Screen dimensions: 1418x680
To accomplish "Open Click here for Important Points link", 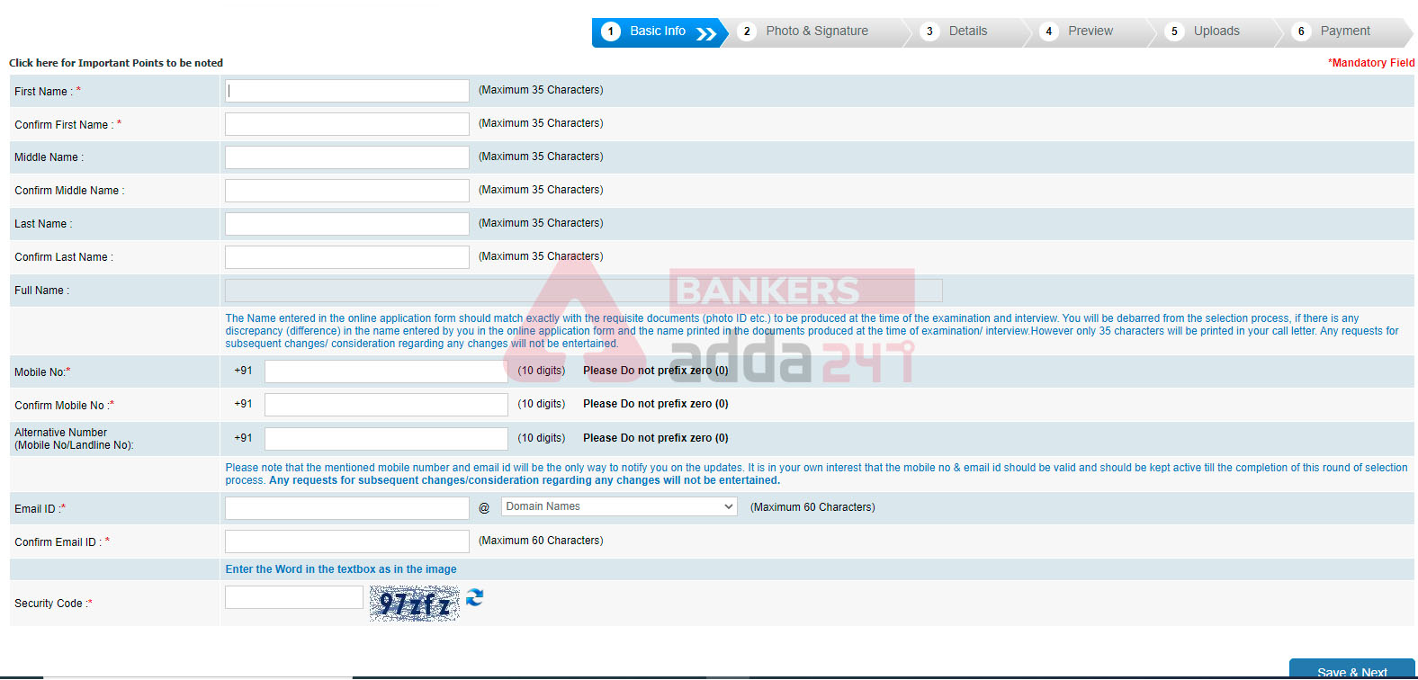I will tap(116, 63).
